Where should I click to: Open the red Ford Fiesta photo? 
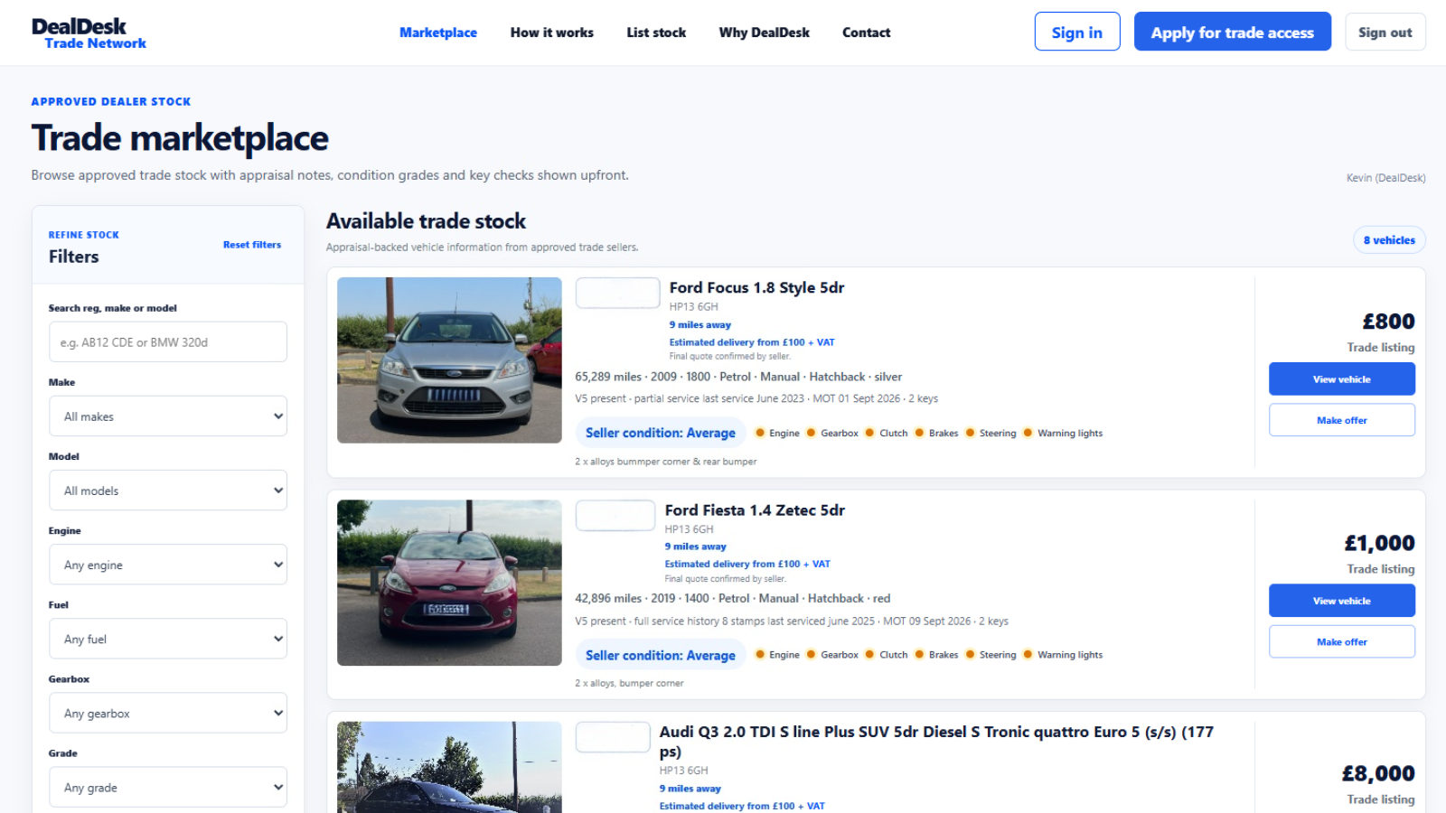point(449,583)
